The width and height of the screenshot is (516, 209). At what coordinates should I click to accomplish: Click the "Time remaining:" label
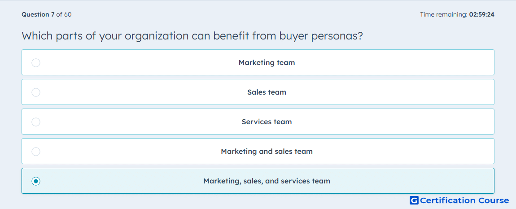point(444,14)
